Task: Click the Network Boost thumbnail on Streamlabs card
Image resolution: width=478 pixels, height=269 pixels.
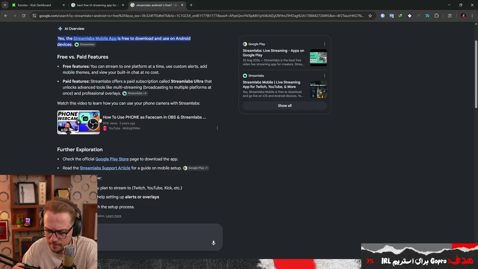Action: click(318, 89)
